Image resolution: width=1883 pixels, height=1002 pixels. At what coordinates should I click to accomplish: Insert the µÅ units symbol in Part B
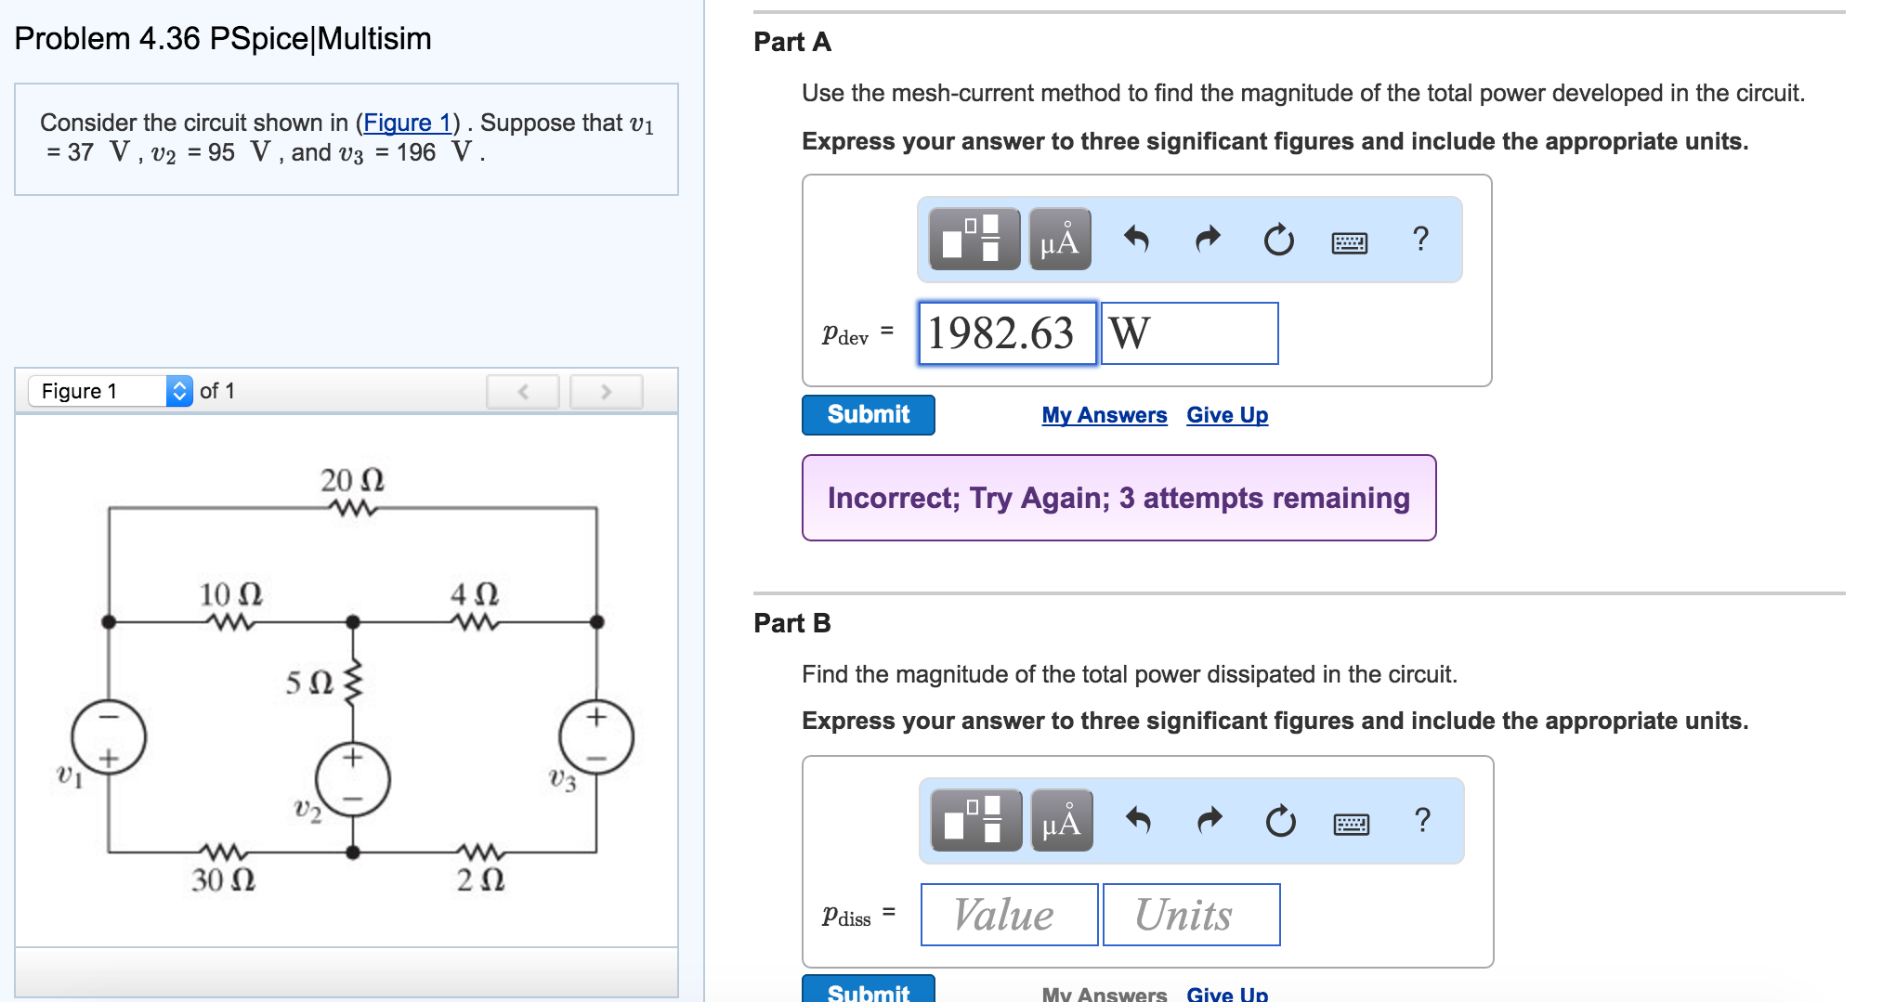click(1060, 820)
